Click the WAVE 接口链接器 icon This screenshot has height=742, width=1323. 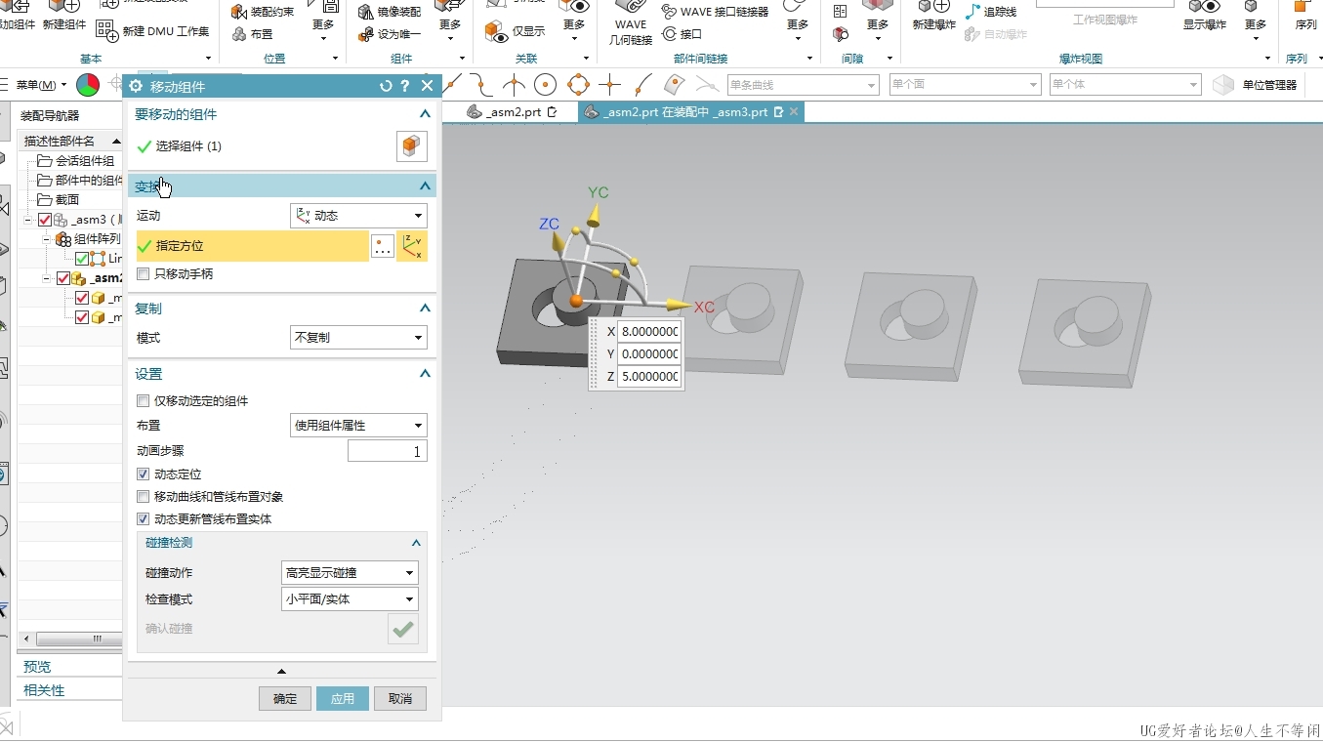(x=669, y=12)
